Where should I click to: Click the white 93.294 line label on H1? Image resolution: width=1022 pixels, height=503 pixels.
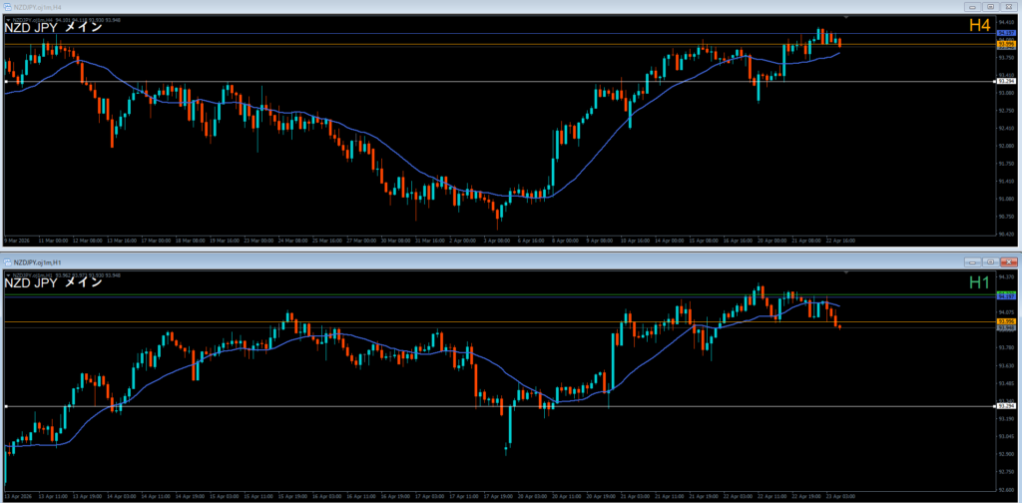pyautogui.click(x=1007, y=406)
